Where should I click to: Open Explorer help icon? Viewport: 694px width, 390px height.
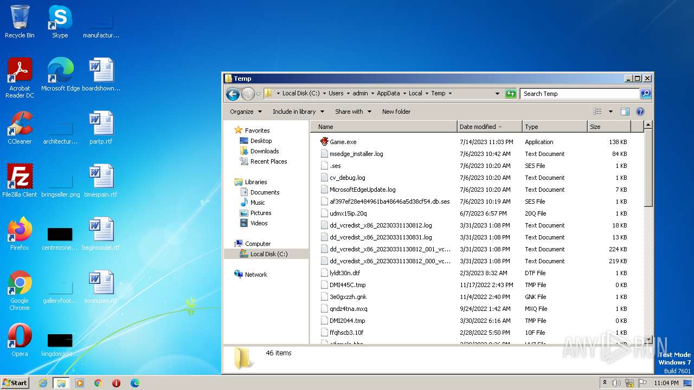pyautogui.click(x=640, y=112)
